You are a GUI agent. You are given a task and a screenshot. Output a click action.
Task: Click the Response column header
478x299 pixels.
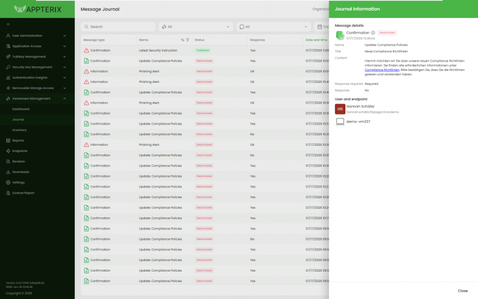pos(257,40)
